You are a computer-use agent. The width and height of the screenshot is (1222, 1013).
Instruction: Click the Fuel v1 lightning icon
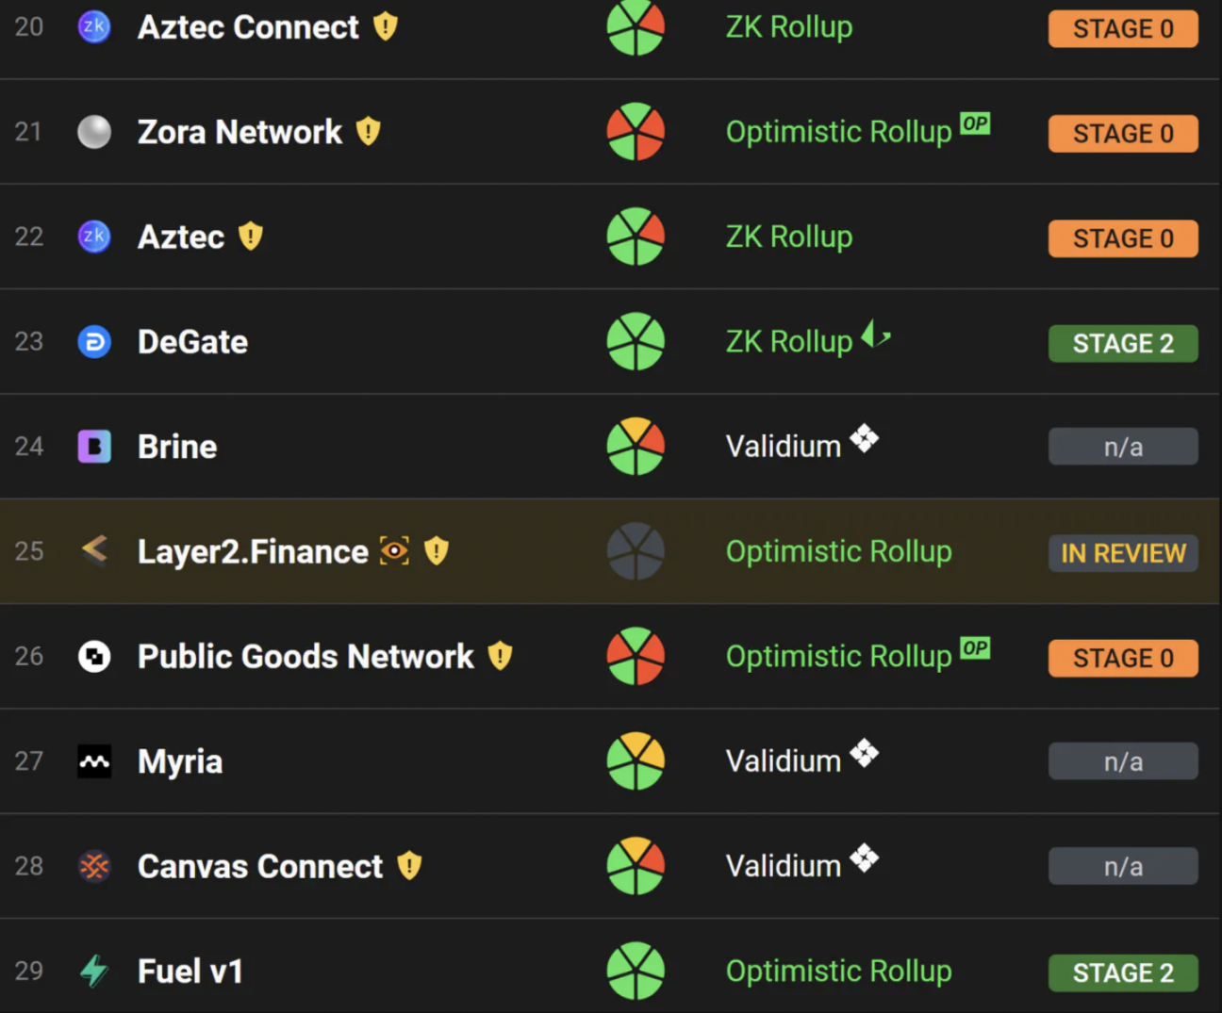pos(94,971)
